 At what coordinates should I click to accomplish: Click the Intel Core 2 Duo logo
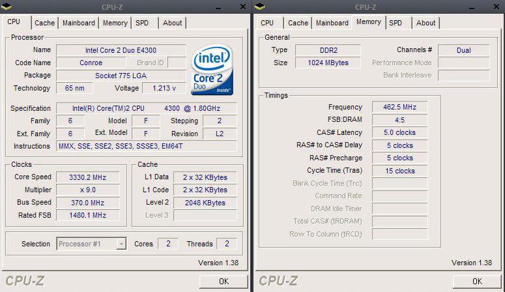point(212,69)
